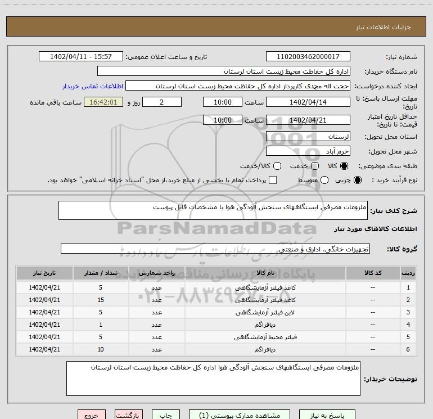Click the چاپ print button
Viewport: 433px width, 419px height.
coord(166,415)
